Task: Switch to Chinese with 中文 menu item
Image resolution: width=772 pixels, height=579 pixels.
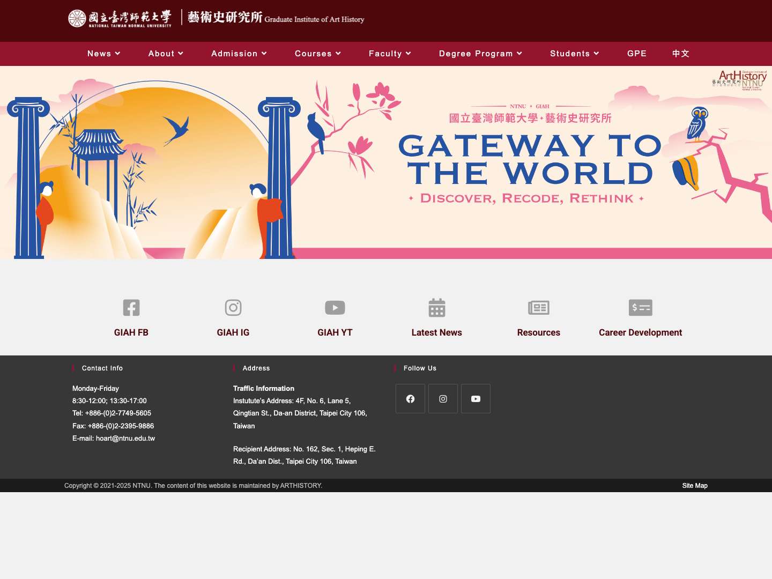Action: 680,54
